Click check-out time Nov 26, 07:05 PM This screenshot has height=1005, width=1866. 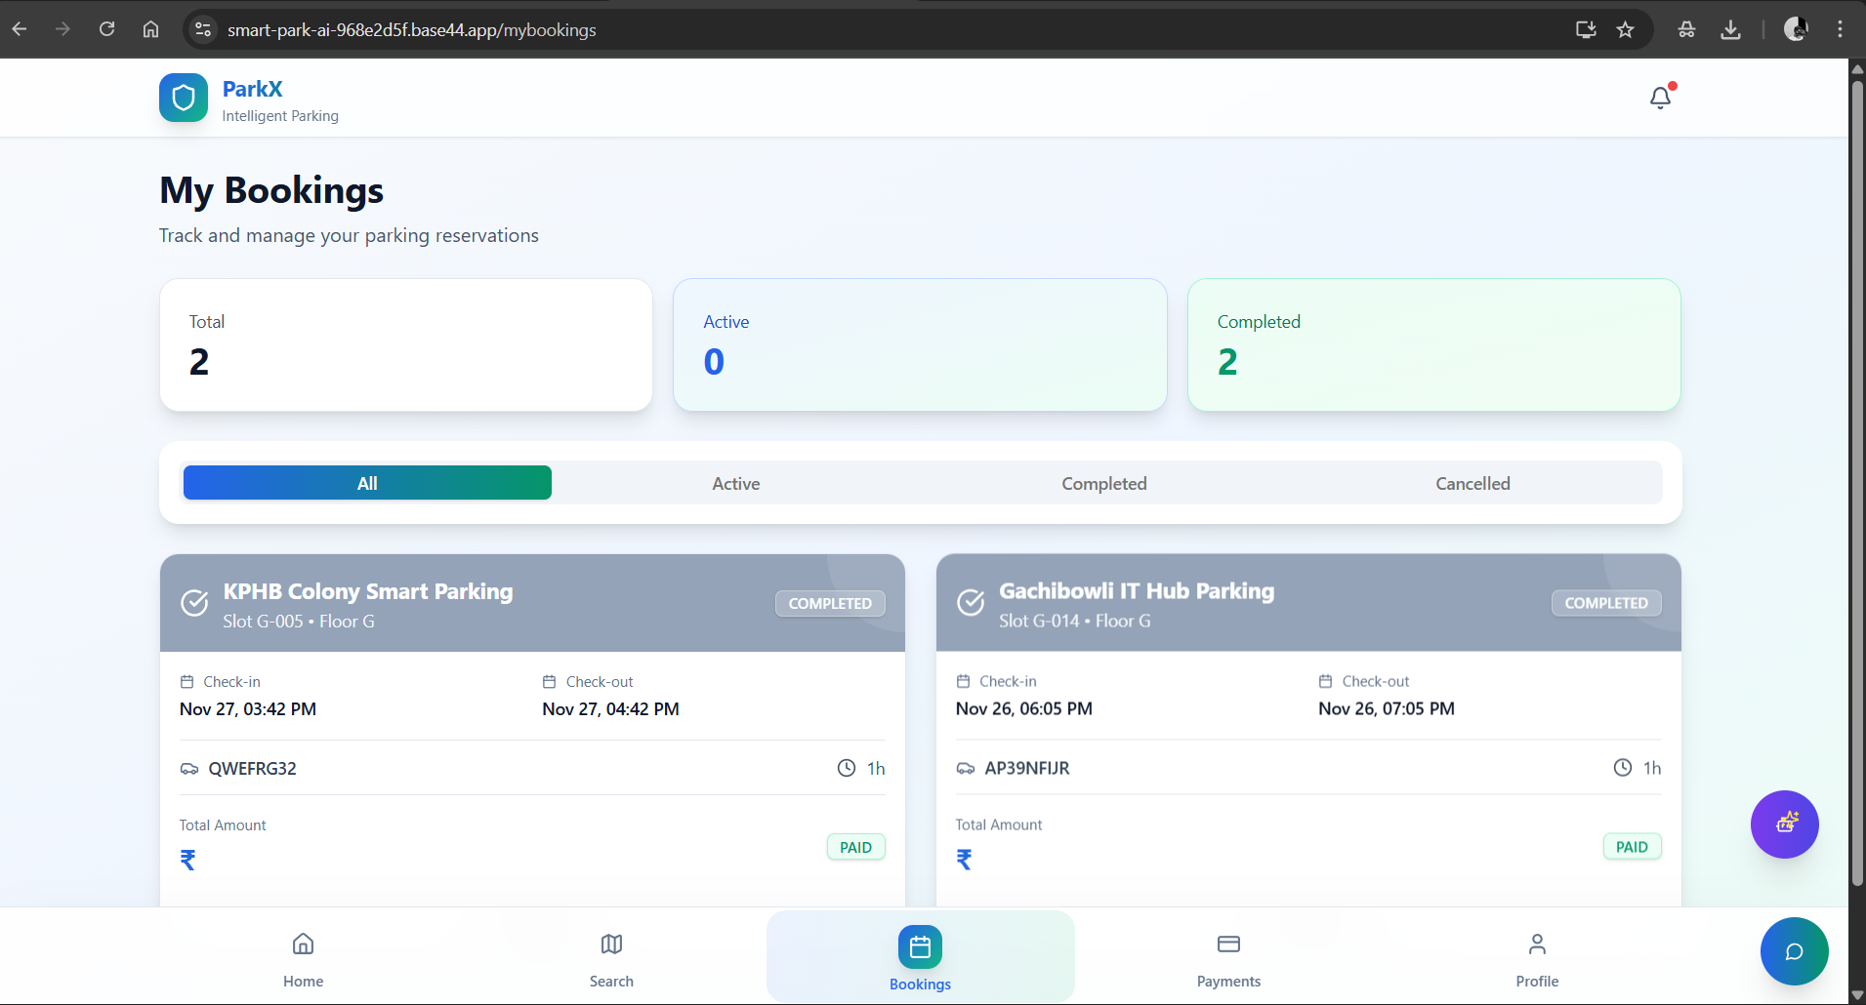pos(1387,708)
